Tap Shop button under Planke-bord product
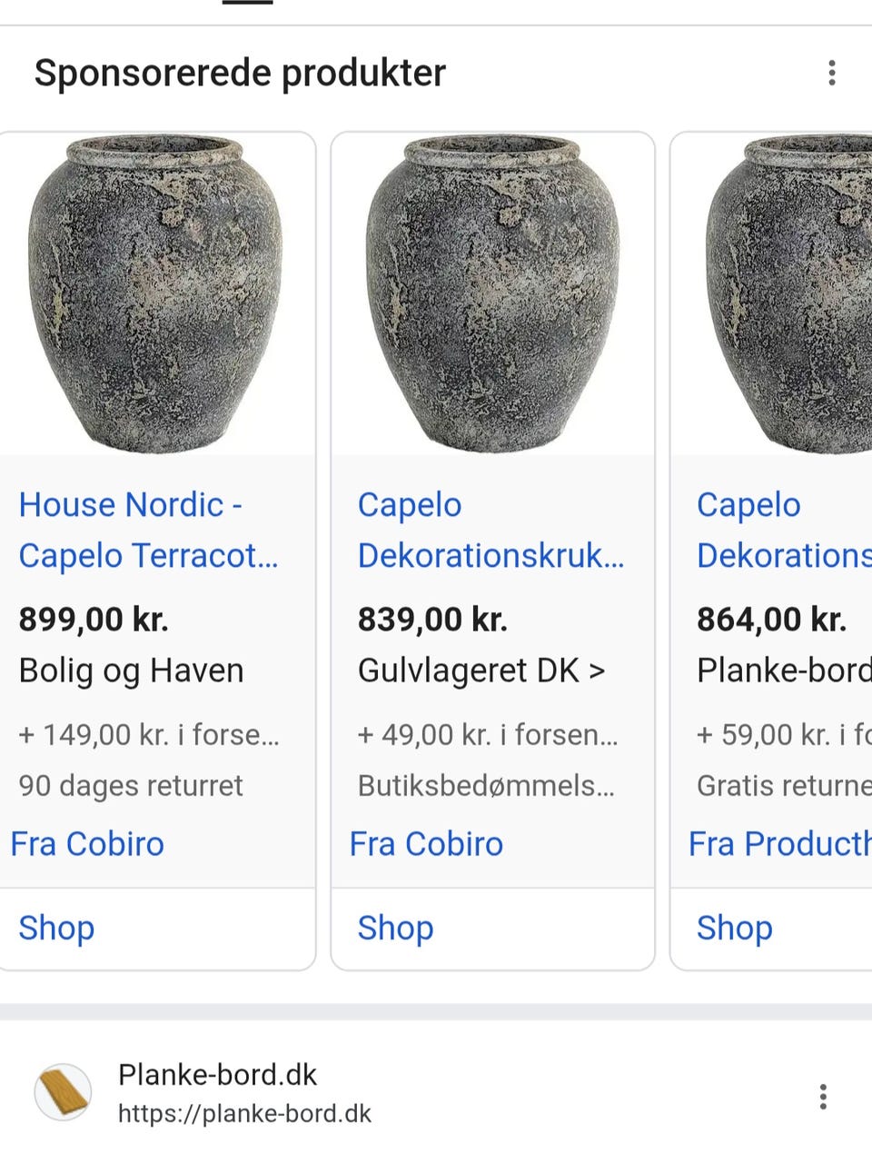This screenshot has height=1163, width=872. click(734, 928)
